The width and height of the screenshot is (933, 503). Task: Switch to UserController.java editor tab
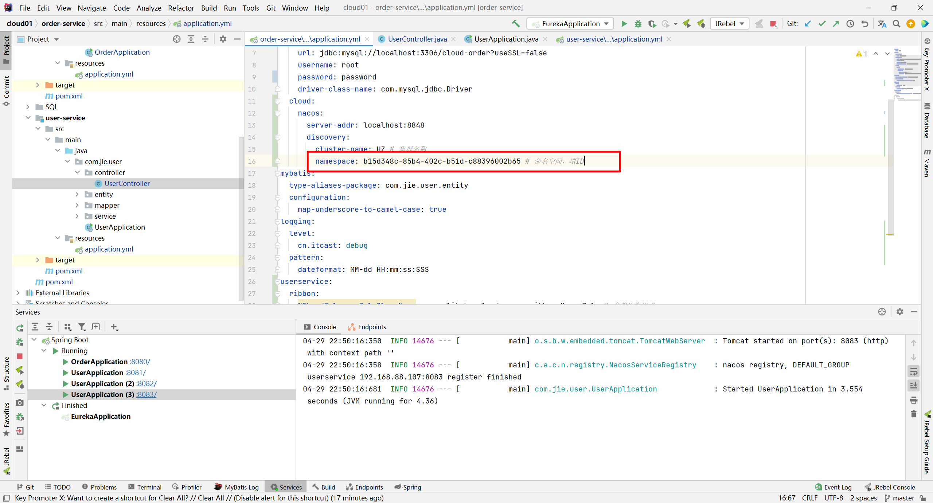point(417,39)
